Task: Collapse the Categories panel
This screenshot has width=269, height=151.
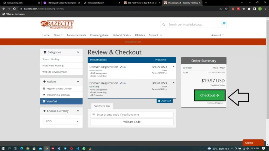Action: (78, 52)
